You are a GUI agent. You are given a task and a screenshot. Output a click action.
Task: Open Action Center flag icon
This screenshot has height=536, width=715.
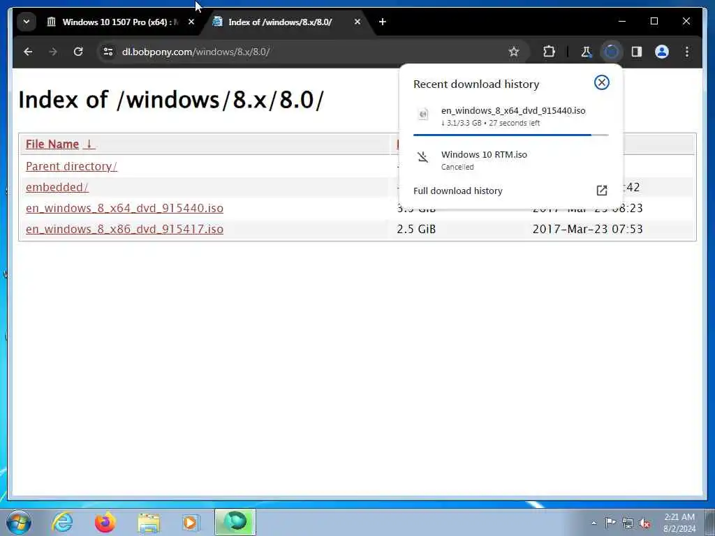(x=610, y=523)
